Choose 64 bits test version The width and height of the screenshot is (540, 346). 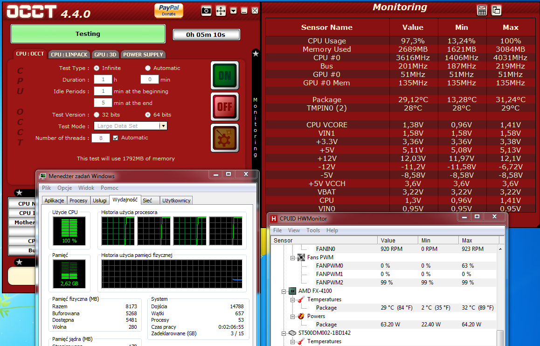tap(148, 115)
